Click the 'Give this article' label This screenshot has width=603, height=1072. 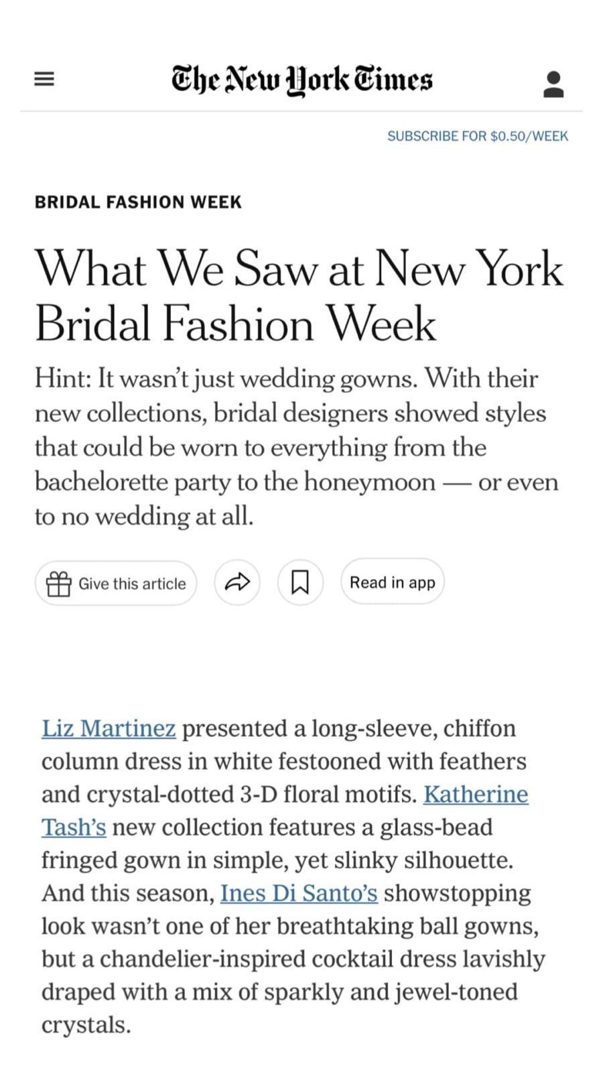point(132,584)
